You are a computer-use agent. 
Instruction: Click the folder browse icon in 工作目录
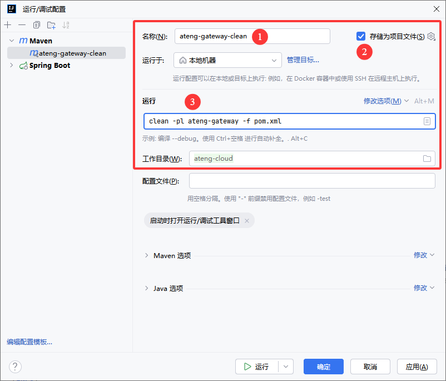tap(427, 159)
